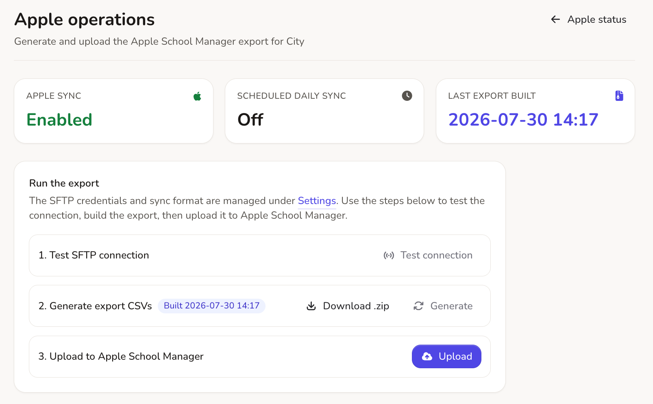Select the 'Off' scheduled sync value
The width and height of the screenshot is (653, 404).
pyautogui.click(x=250, y=120)
